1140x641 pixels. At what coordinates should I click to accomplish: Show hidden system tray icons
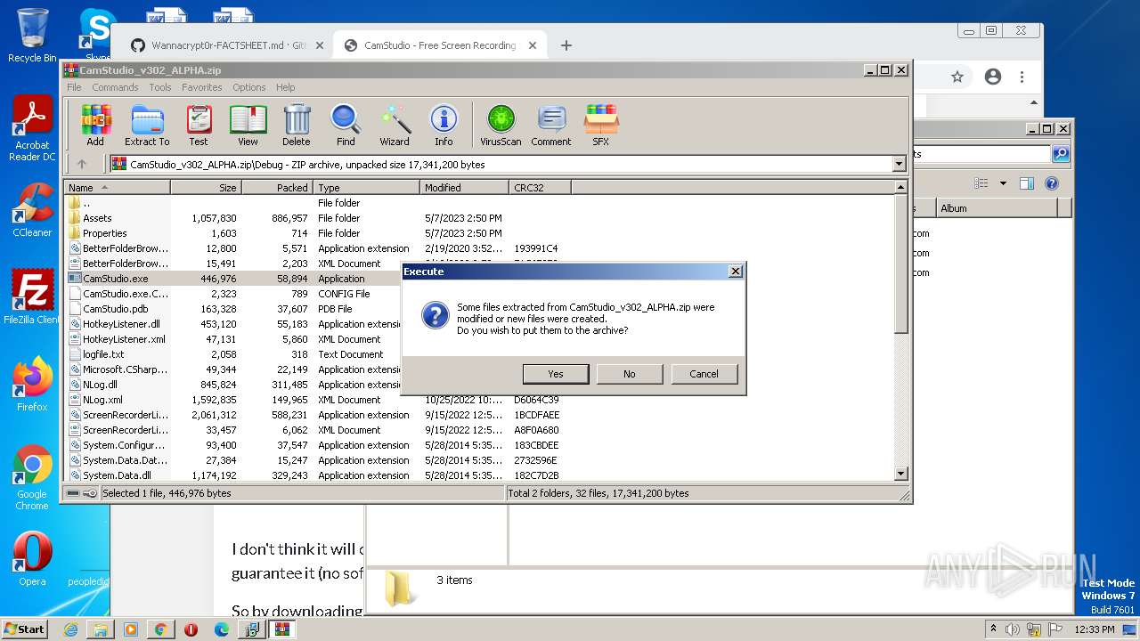click(993, 629)
